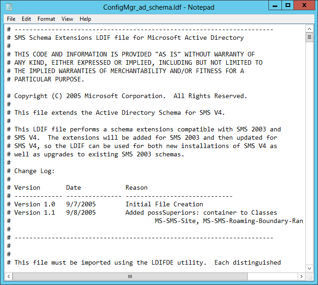Click the vertical scrollbar down arrow
The image size is (318, 285).
[x=309, y=268]
